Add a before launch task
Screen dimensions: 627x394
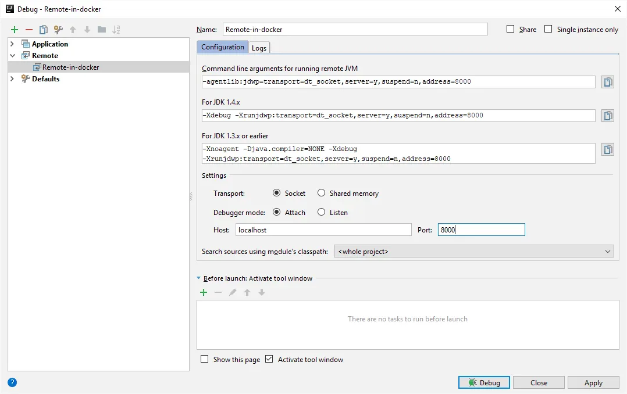pyautogui.click(x=204, y=292)
